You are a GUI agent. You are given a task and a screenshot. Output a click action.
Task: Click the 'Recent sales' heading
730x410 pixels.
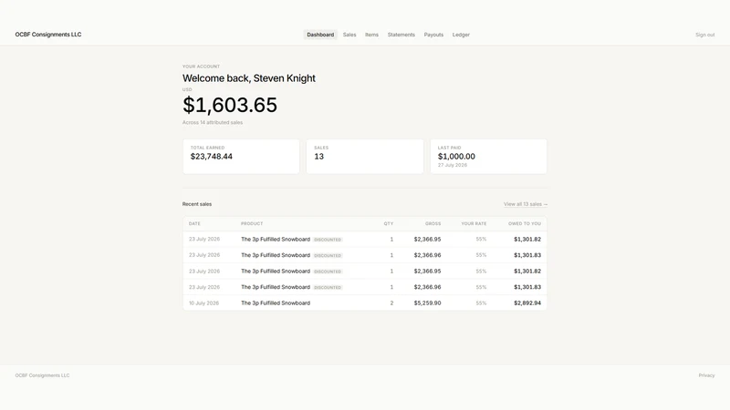[x=197, y=204]
